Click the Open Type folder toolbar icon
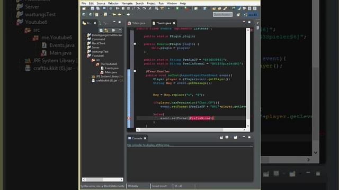 point(214,8)
